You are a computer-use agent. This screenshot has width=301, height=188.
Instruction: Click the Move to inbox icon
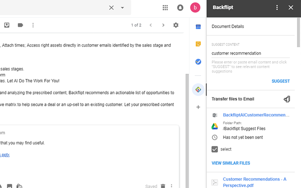click(7, 25)
